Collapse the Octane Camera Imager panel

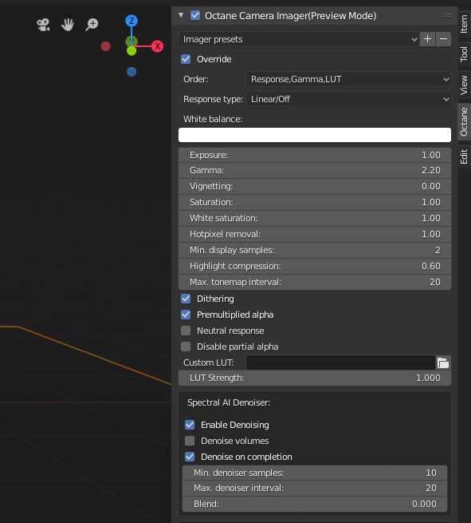(x=181, y=15)
